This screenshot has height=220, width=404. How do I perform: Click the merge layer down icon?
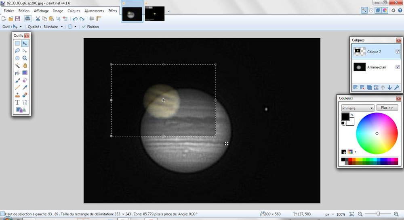(x=376, y=88)
